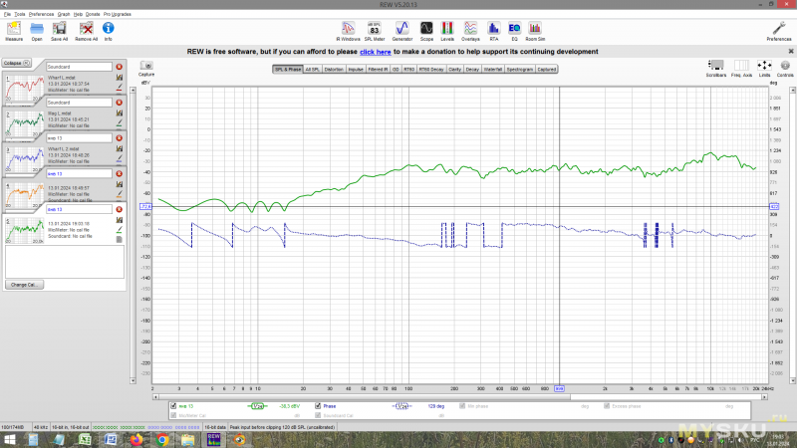Switch to the Spectrogram tab

pyautogui.click(x=519, y=69)
